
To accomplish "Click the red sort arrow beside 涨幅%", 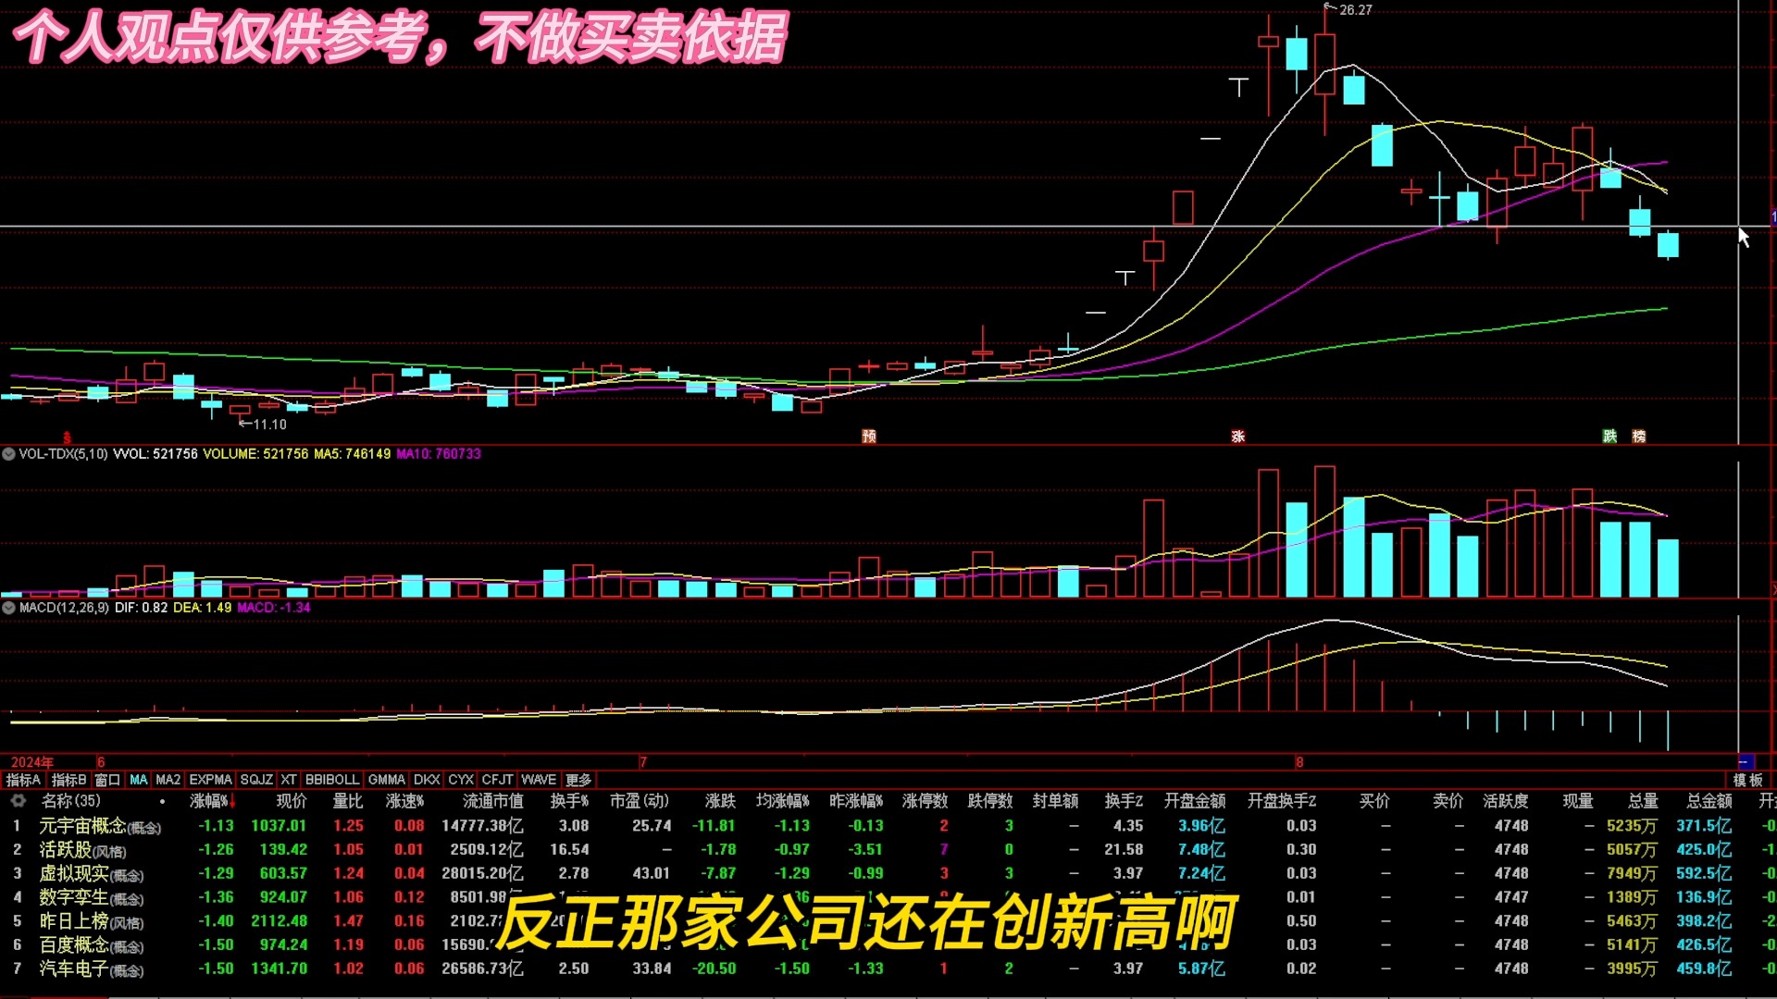I will click(233, 802).
